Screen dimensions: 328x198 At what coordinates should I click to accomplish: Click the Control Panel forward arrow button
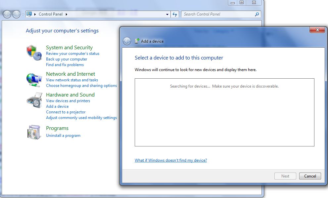pyautogui.click(x=16, y=14)
